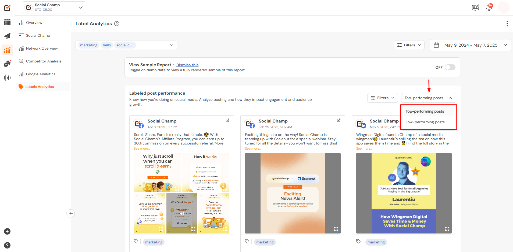513x252 pixels.
Task: Open Social Champ sidebar item
Action: point(43,35)
